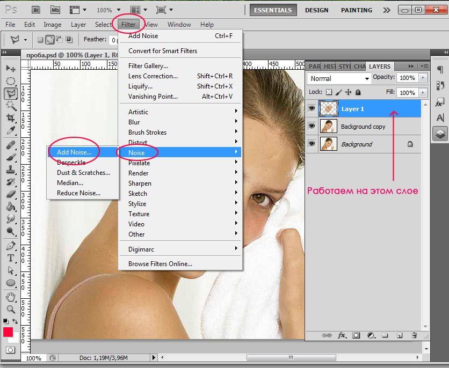Select the Crop tool in the toolbox

pos(10,118)
